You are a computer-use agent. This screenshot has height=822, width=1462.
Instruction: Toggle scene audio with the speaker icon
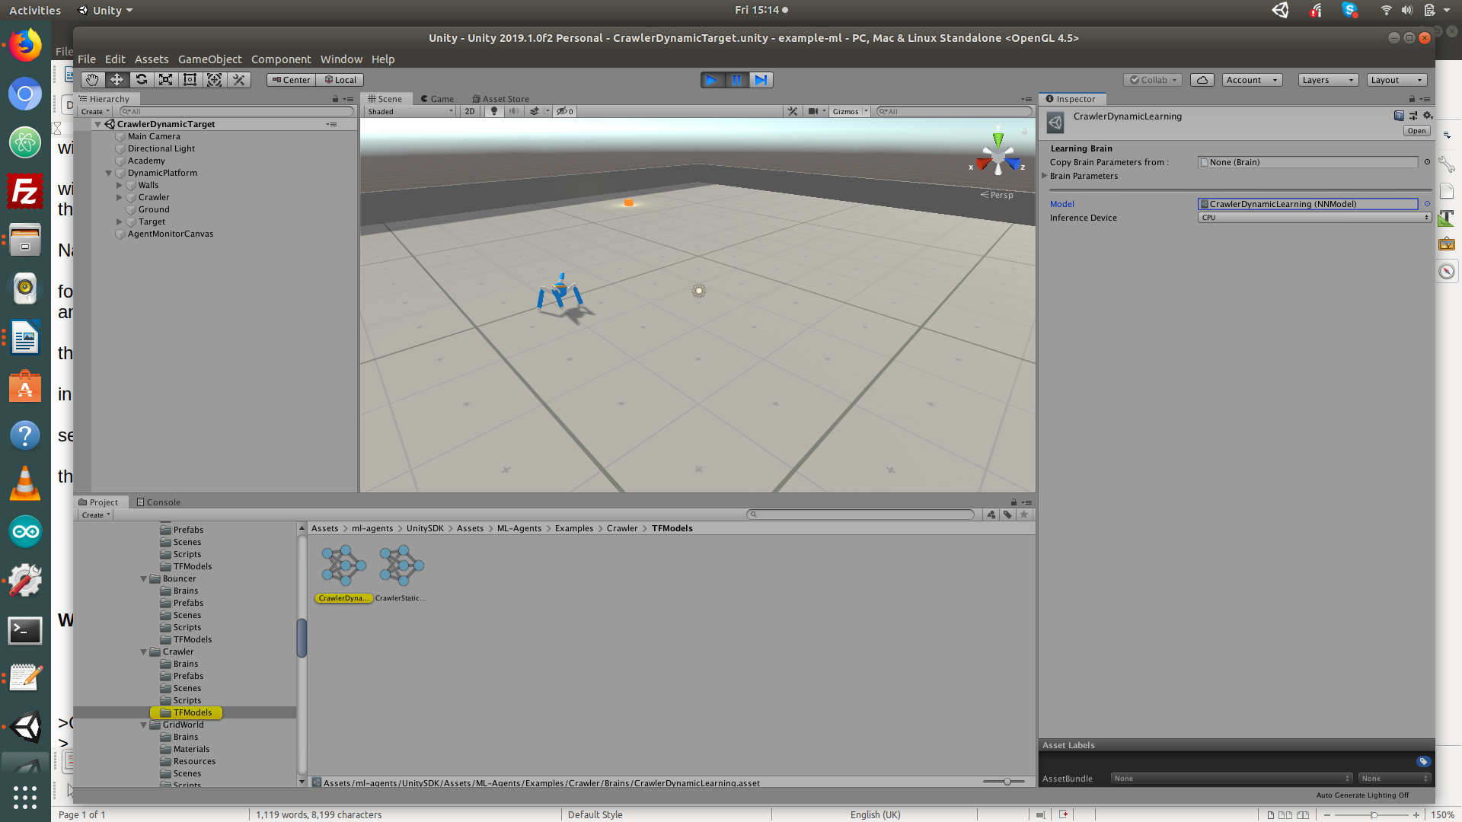pyautogui.click(x=514, y=111)
